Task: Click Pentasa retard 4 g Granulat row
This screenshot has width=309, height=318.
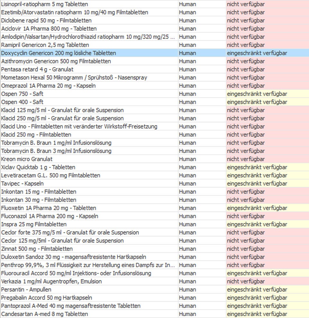Action: point(37,69)
